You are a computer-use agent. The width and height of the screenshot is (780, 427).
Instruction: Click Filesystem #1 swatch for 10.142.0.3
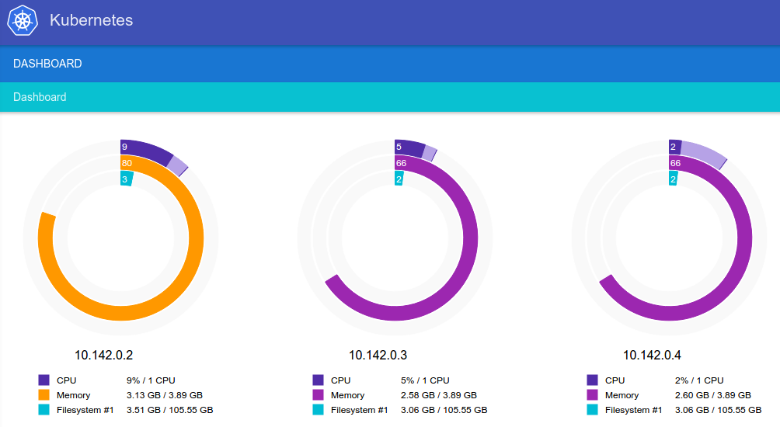[x=319, y=410]
